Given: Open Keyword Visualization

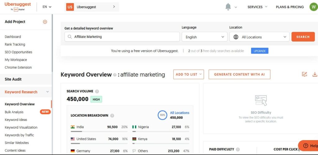Looking at the screenshot, I should (21, 127).
